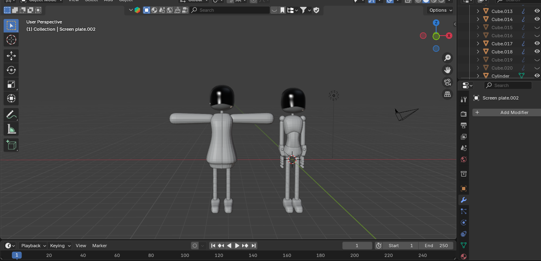This screenshot has height=261, width=541.
Task: Choose the Annotate tool
Action: coord(11,115)
